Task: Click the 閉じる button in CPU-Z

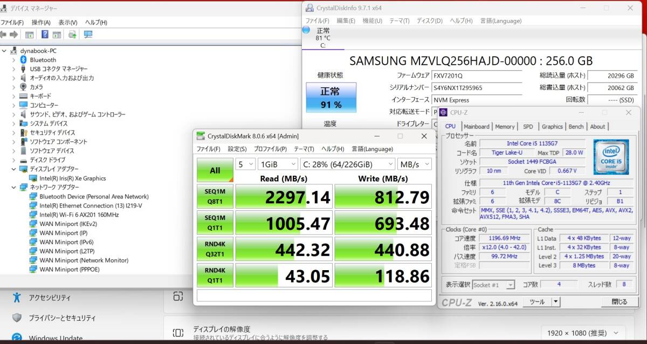Action: 619,302
